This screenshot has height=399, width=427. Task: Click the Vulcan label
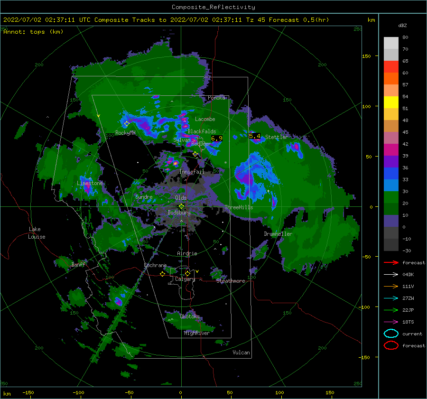241,353
